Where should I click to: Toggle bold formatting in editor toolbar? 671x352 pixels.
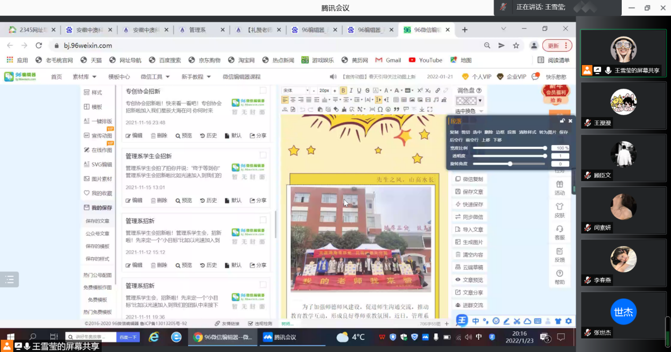point(343,91)
